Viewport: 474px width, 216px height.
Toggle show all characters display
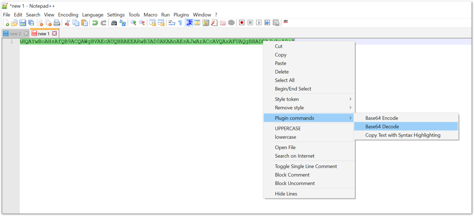(180, 22)
